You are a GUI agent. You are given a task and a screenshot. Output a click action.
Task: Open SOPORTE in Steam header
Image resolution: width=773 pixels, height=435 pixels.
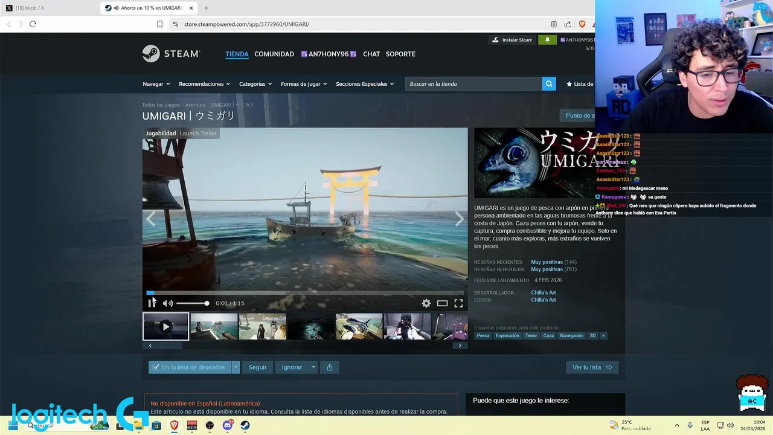pos(400,54)
